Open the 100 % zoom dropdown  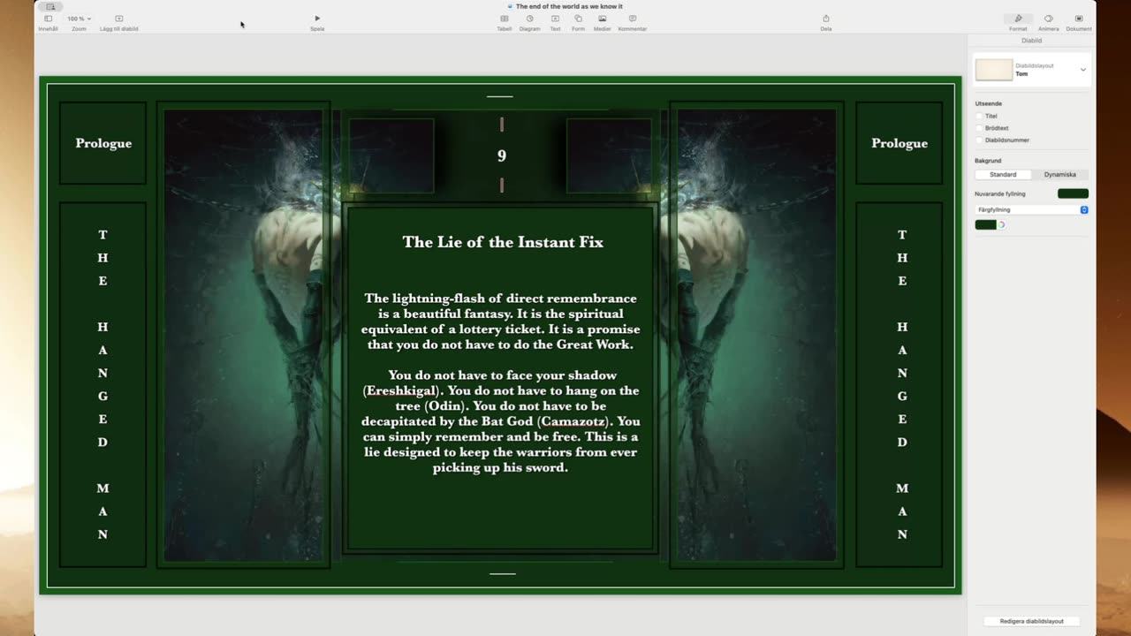(79, 19)
